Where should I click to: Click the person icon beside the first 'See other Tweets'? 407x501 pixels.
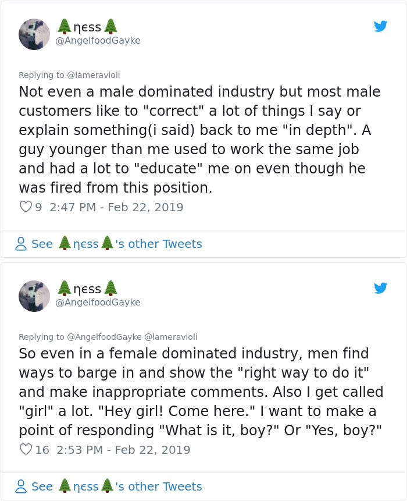pyautogui.click(x=21, y=244)
